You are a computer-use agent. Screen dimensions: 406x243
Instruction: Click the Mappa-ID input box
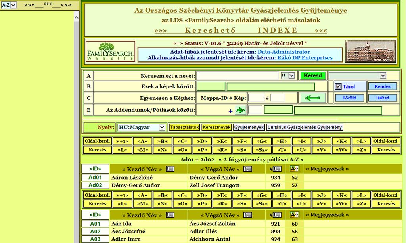257,98
